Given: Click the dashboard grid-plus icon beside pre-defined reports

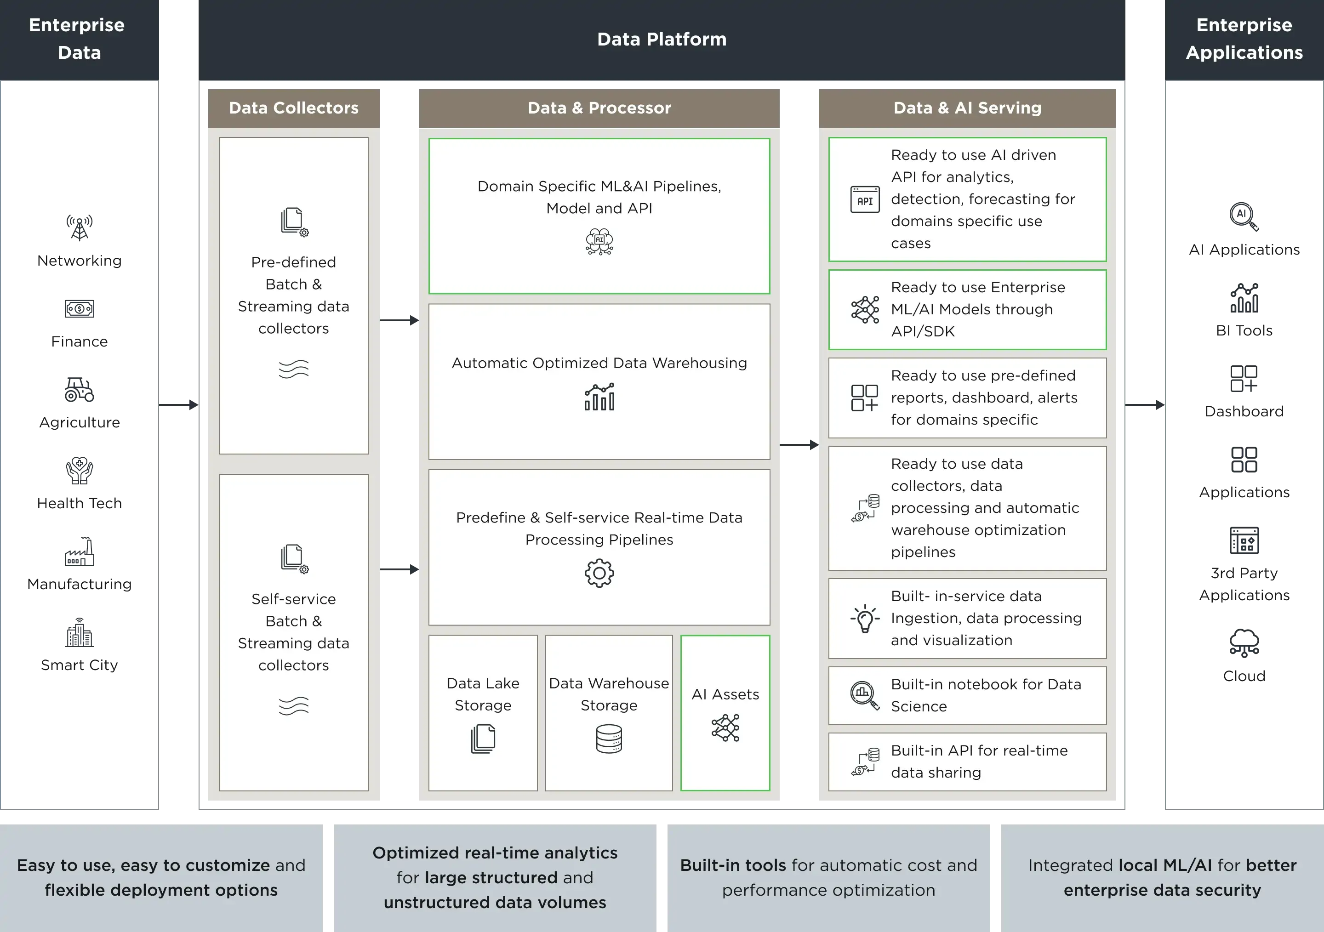Looking at the screenshot, I should coord(864,398).
